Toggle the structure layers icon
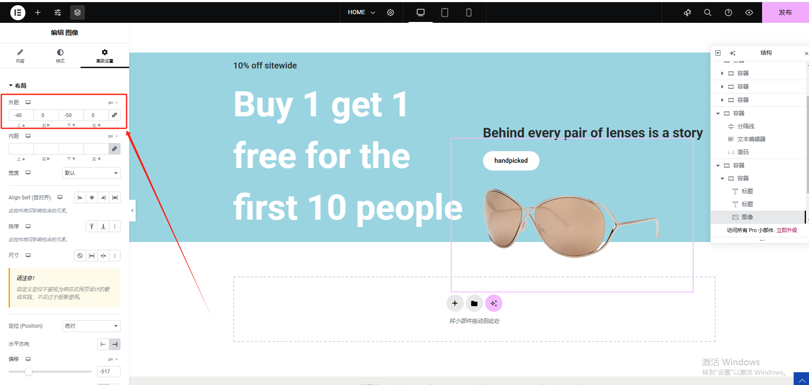Image resolution: width=809 pixels, height=385 pixels. click(77, 12)
